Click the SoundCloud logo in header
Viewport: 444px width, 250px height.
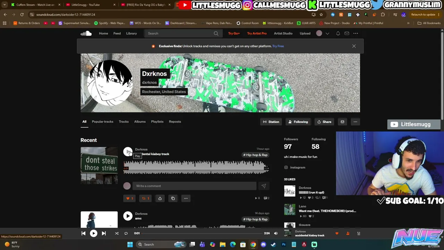click(x=86, y=33)
